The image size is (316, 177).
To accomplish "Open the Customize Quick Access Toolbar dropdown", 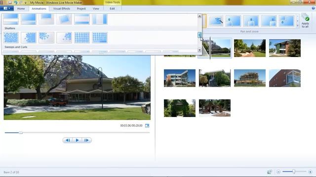I will (25, 3).
